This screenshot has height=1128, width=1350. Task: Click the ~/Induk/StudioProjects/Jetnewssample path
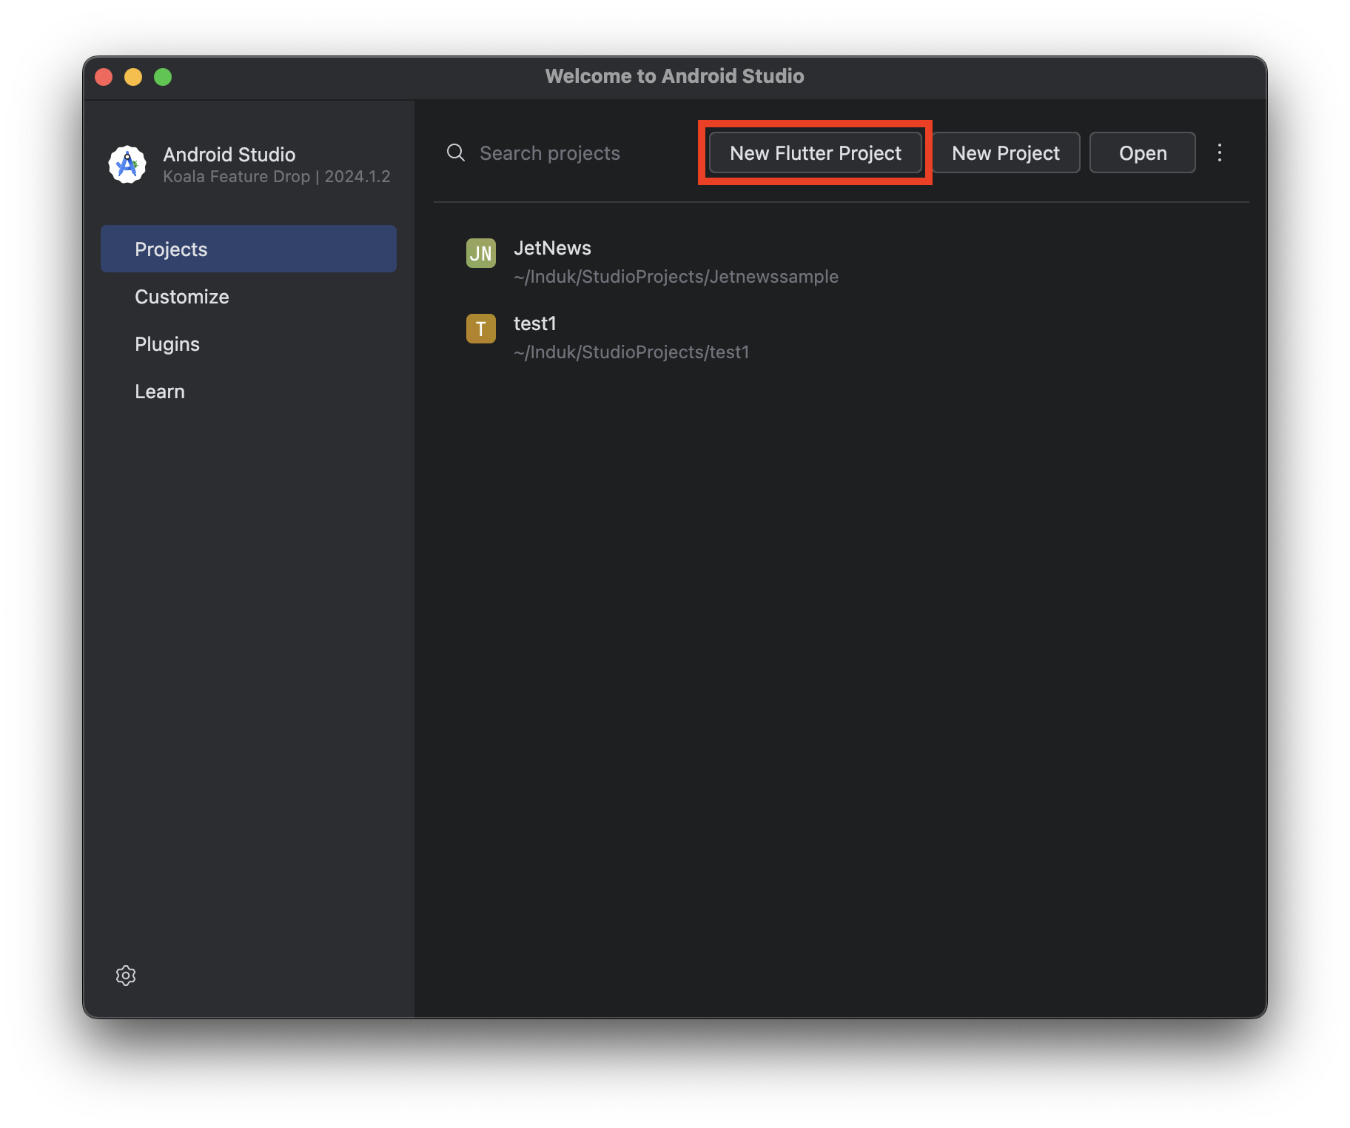[x=676, y=276]
